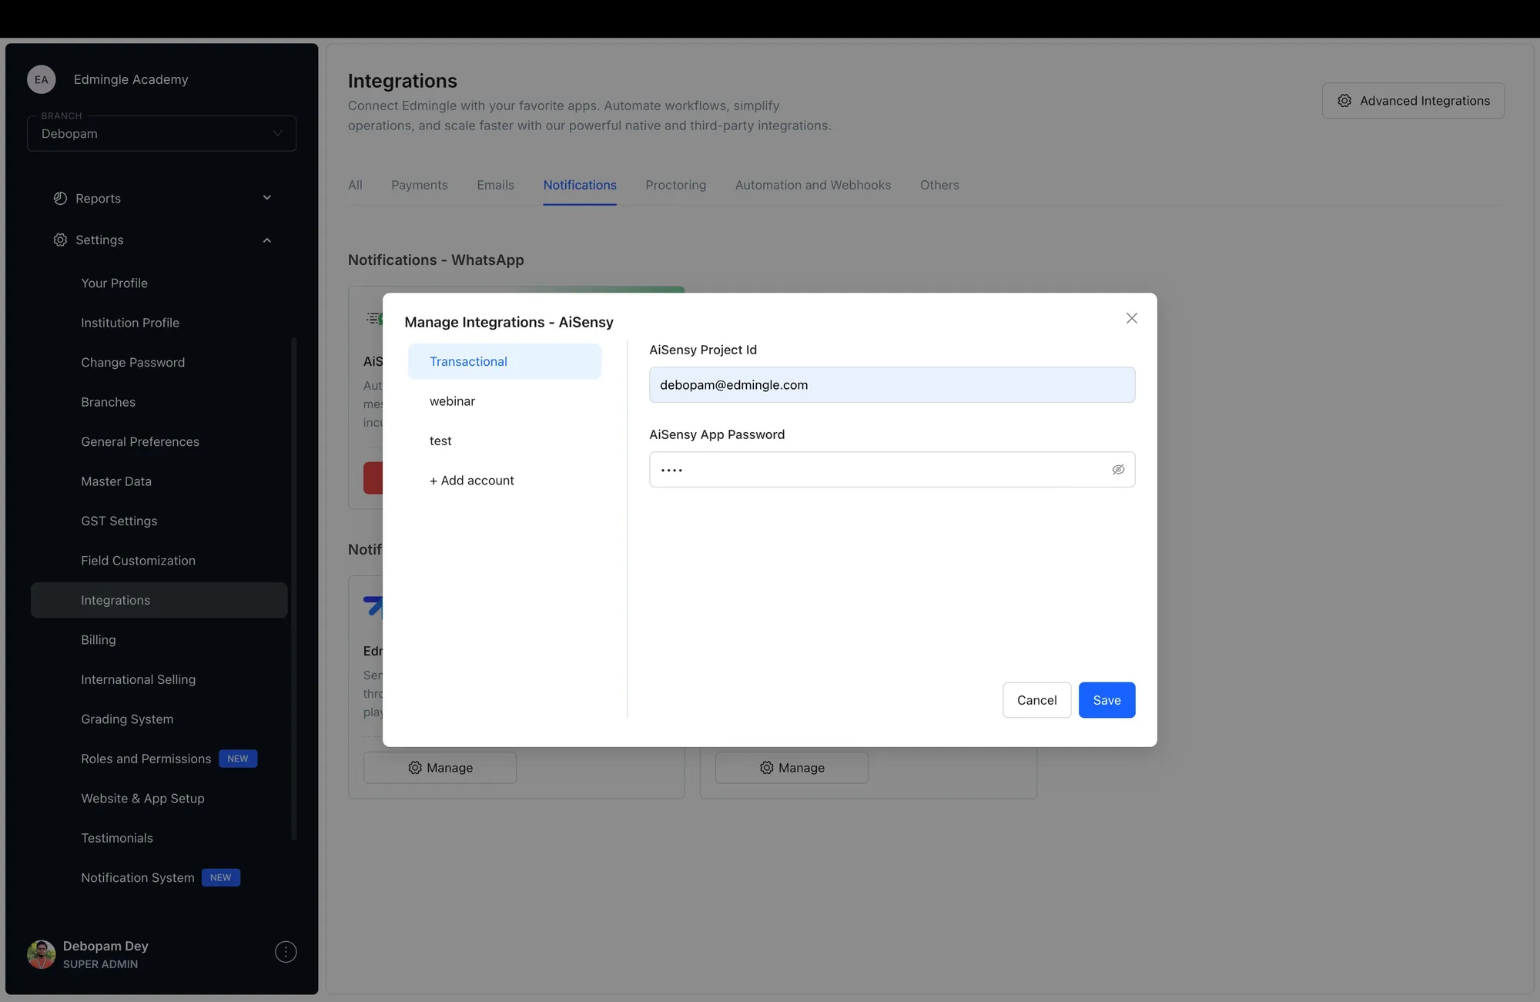The height and width of the screenshot is (1002, 1540).
Task: Click the Reports icon in the sidebar
Action: pos(61,198)
